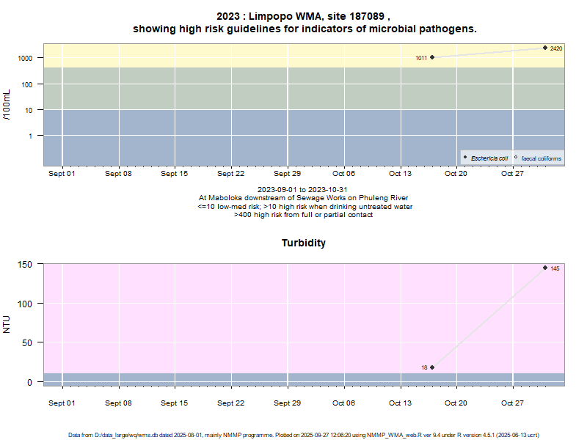Click the pink area of the Turbidity chart

click(220, 315)
